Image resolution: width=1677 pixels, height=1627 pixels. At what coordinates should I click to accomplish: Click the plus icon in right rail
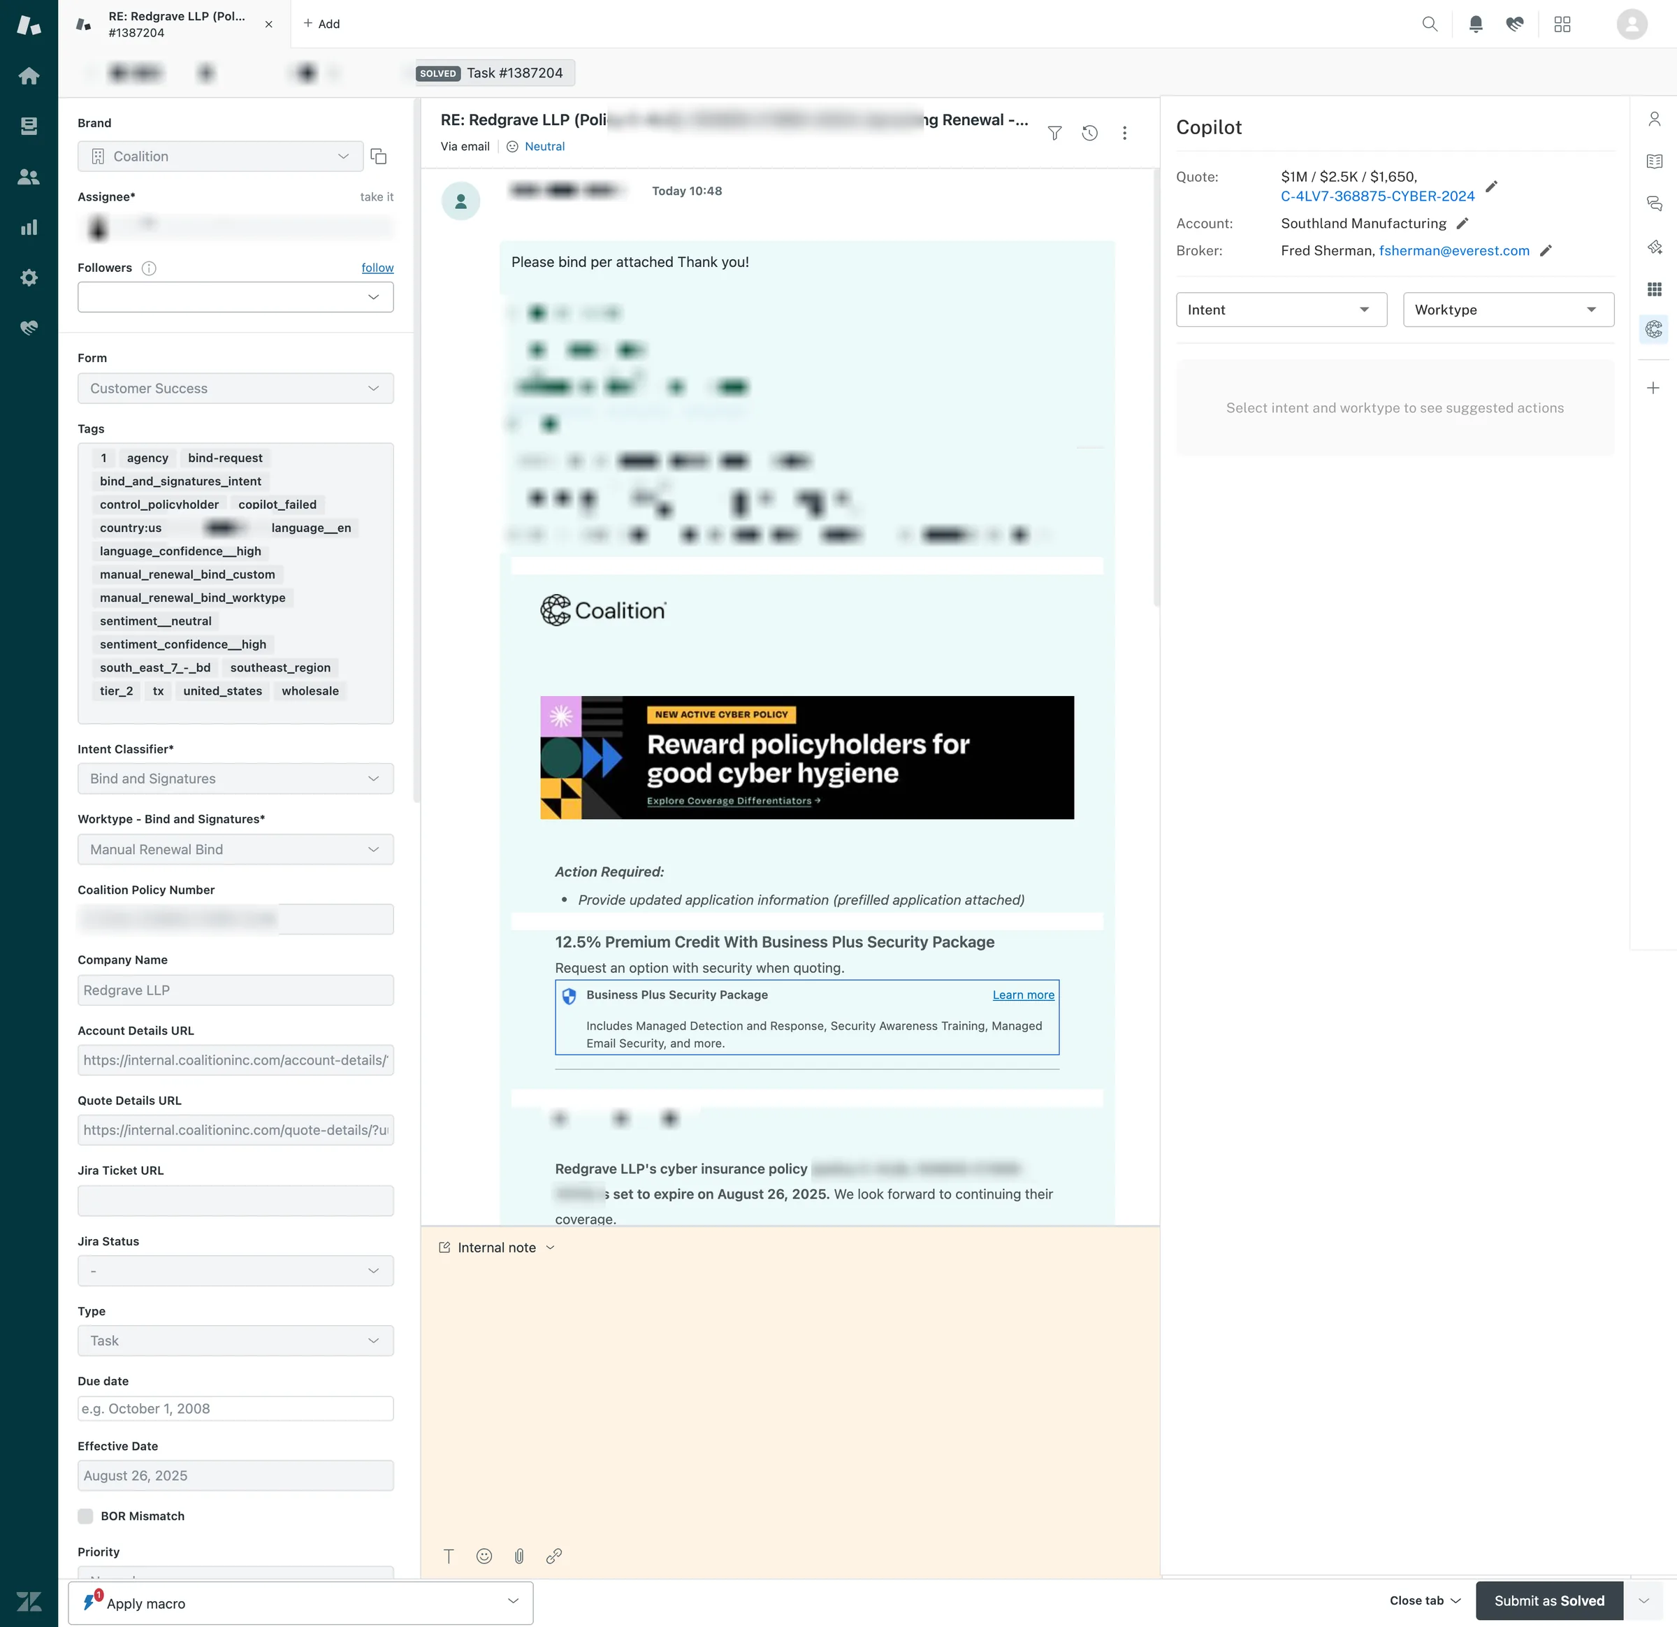point(1653,388)
